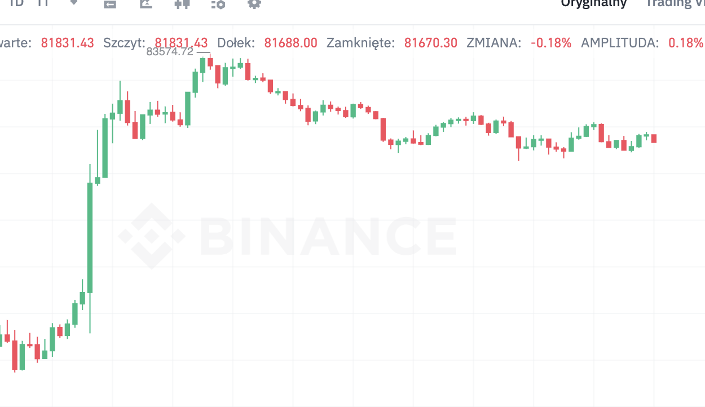This screenshot has height=407, width=705.
Task: Click the candlestick chart type icon
Action: click(182, 3)
